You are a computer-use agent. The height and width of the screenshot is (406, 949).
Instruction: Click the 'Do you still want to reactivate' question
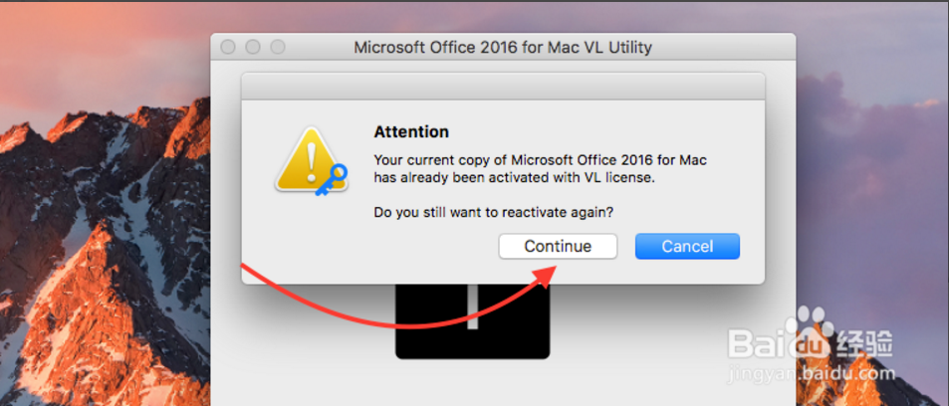click(493, 212)
